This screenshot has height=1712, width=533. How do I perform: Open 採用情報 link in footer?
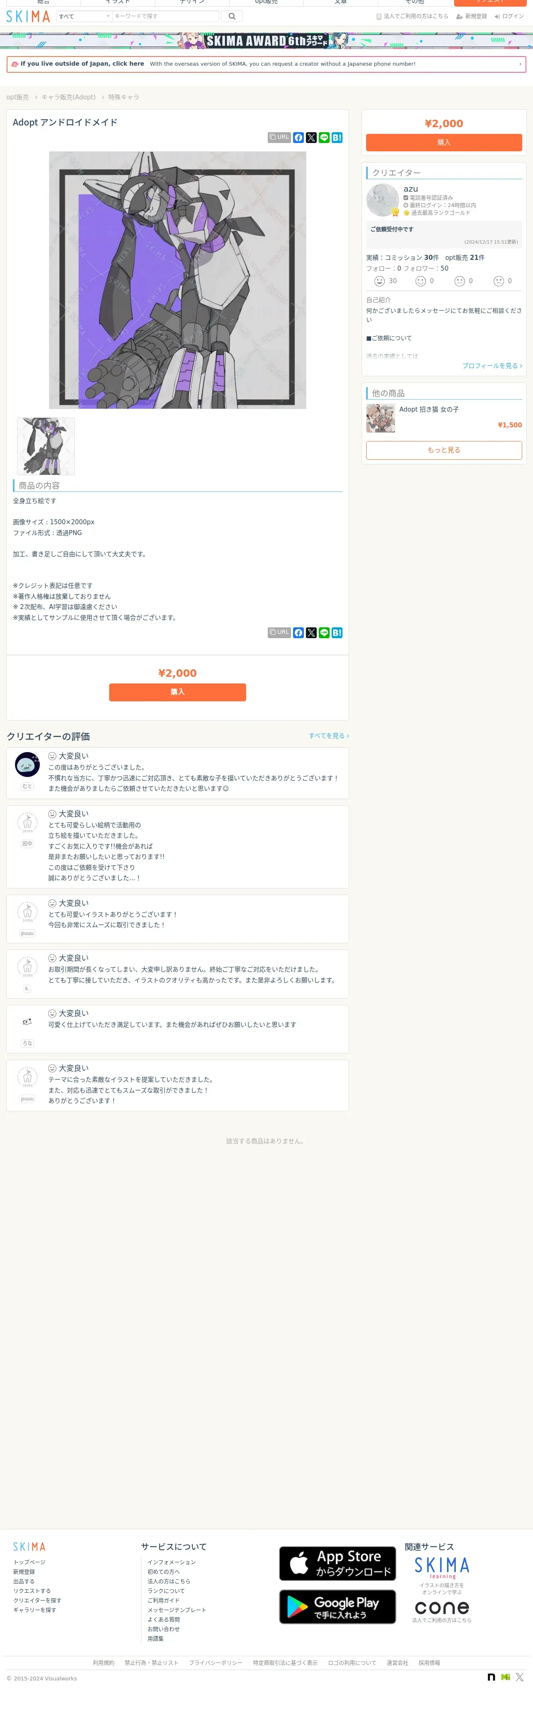point(430,1663)
